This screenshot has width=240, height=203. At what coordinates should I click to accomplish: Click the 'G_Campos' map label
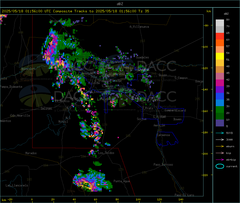[x=181, y=78]
